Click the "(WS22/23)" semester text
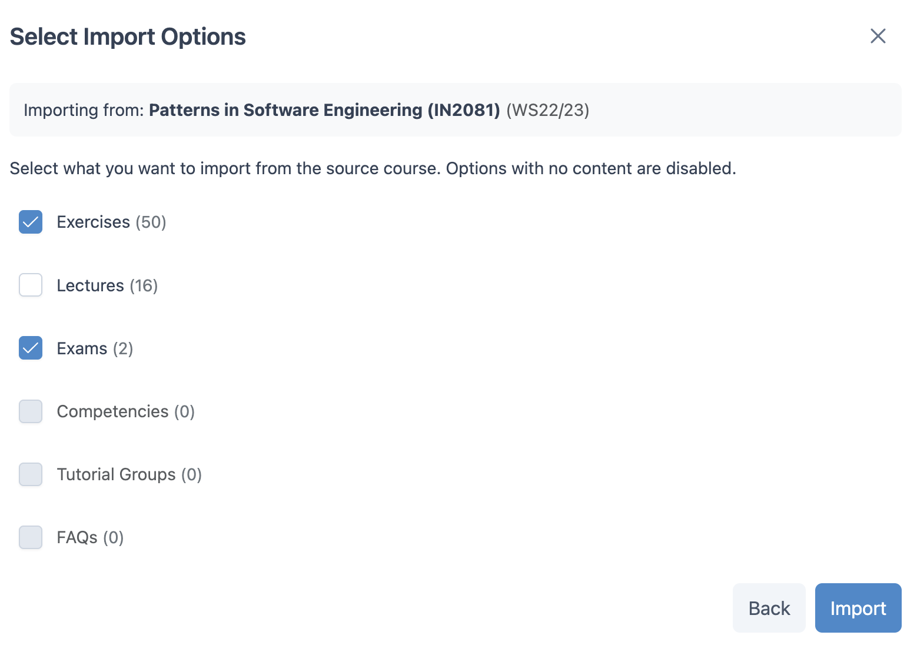Image resolution: width=917 pixels, height=645 pixels. point(547,110)
